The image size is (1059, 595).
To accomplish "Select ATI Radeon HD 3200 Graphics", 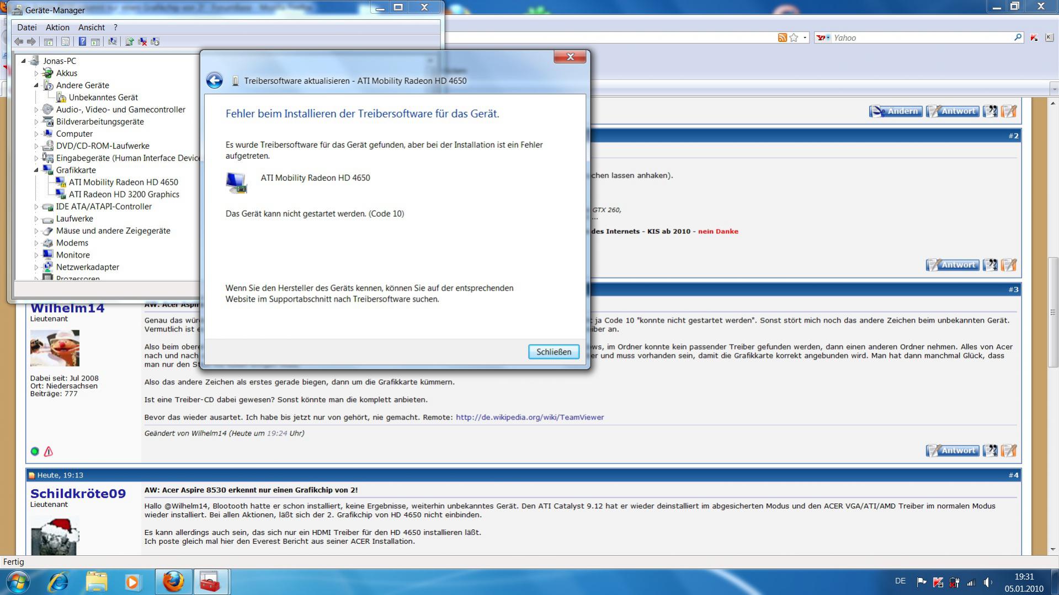I will (124, 195).
